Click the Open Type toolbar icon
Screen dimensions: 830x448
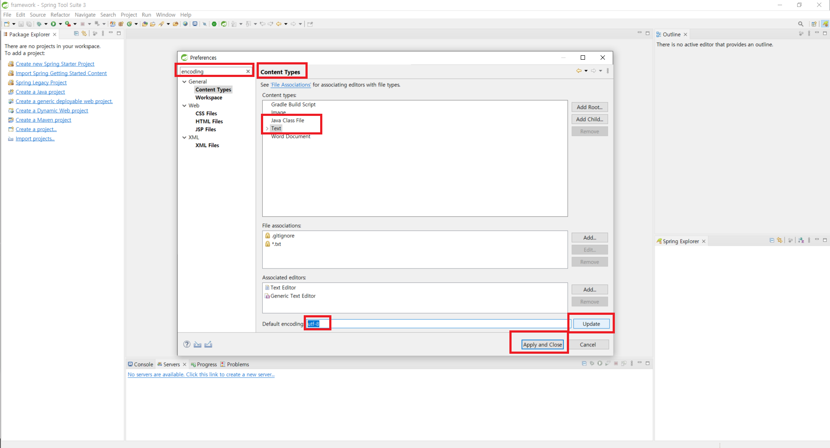click(x=145, y=24)
